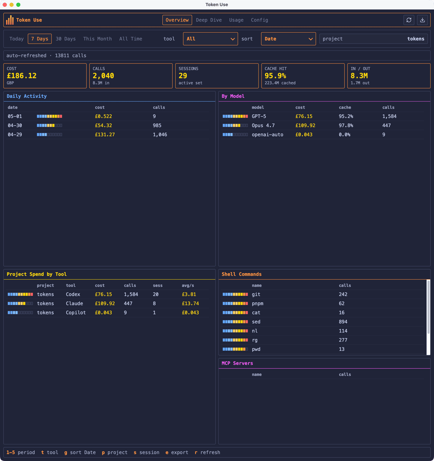434x461 pixels.
Task: Click the auto-refreshed 13811 calls status text
Action: click(46, 56)
